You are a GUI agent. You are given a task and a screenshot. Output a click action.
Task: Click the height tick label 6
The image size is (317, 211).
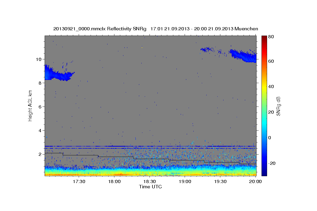coord(40,107)
